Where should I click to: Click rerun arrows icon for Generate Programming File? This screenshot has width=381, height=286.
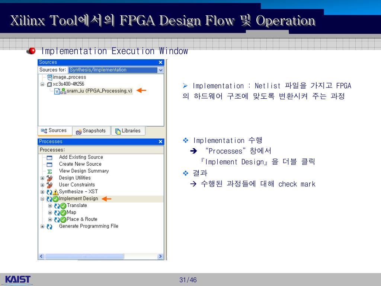pos(49,227)
